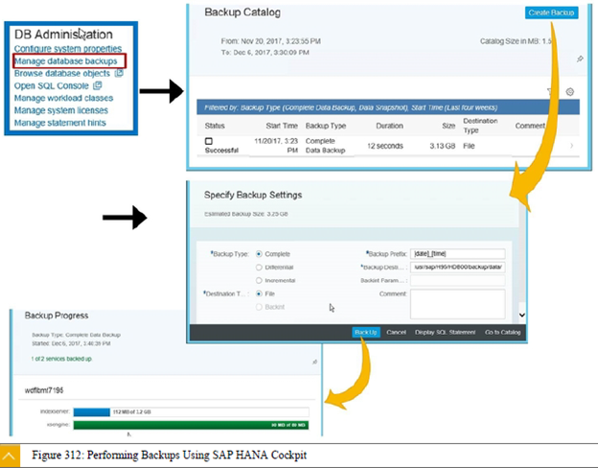Open Manage workload classes link
This screenshot has width=598, height=468.
pyautogui.click(x=63, y=98)
